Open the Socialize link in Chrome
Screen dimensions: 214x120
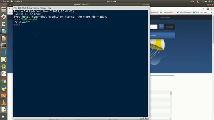[x=170, y=27]
